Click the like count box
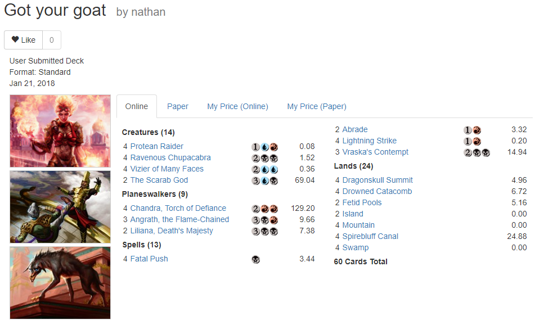Image resolution: width=535 pixels, height=325 pixels. [52, 40]
